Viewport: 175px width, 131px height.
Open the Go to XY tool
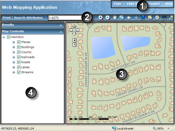tap(143, 18)
